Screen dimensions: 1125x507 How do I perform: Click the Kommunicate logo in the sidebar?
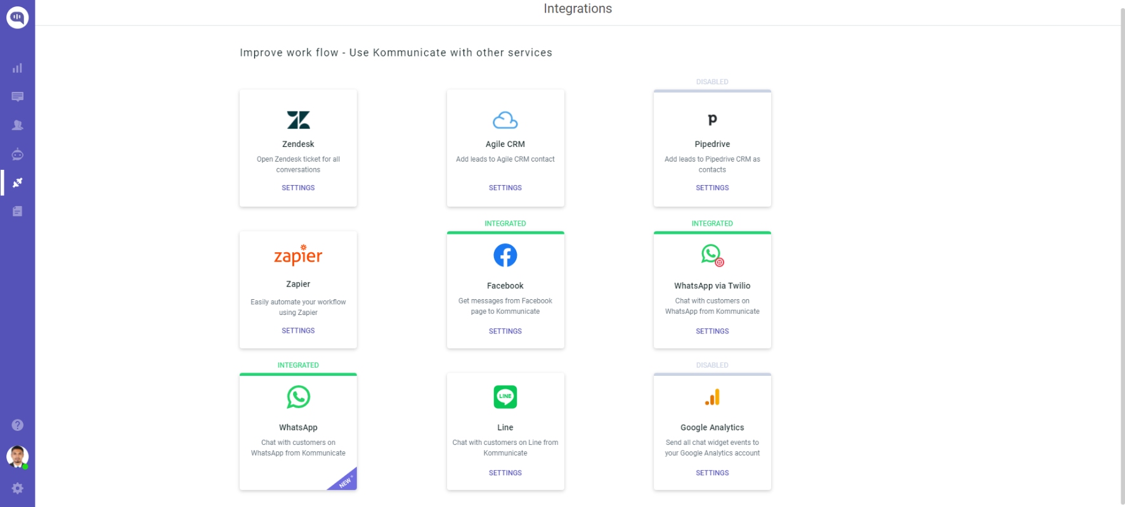click(x=17, y=17)
